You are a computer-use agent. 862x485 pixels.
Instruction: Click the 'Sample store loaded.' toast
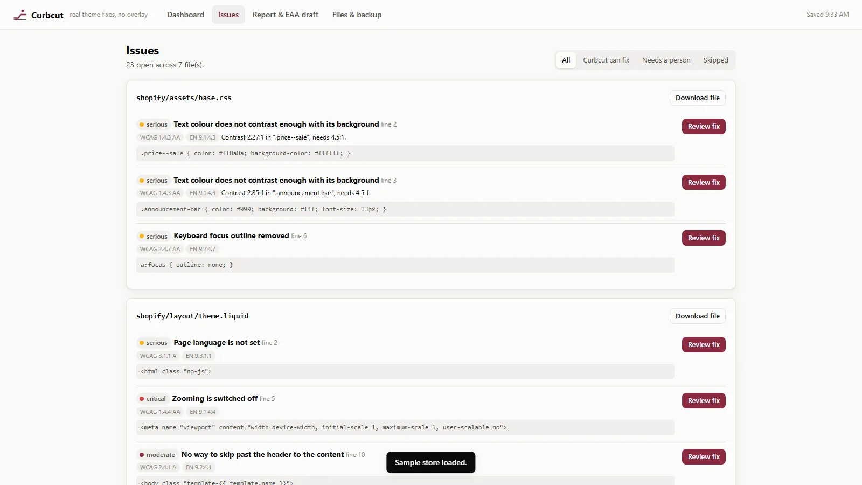[430, 462]
